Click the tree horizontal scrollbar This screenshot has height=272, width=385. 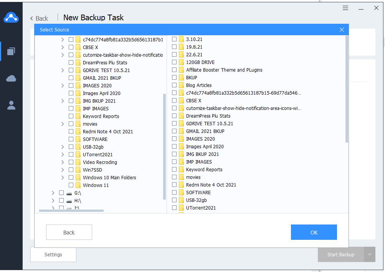pos(71,211)
